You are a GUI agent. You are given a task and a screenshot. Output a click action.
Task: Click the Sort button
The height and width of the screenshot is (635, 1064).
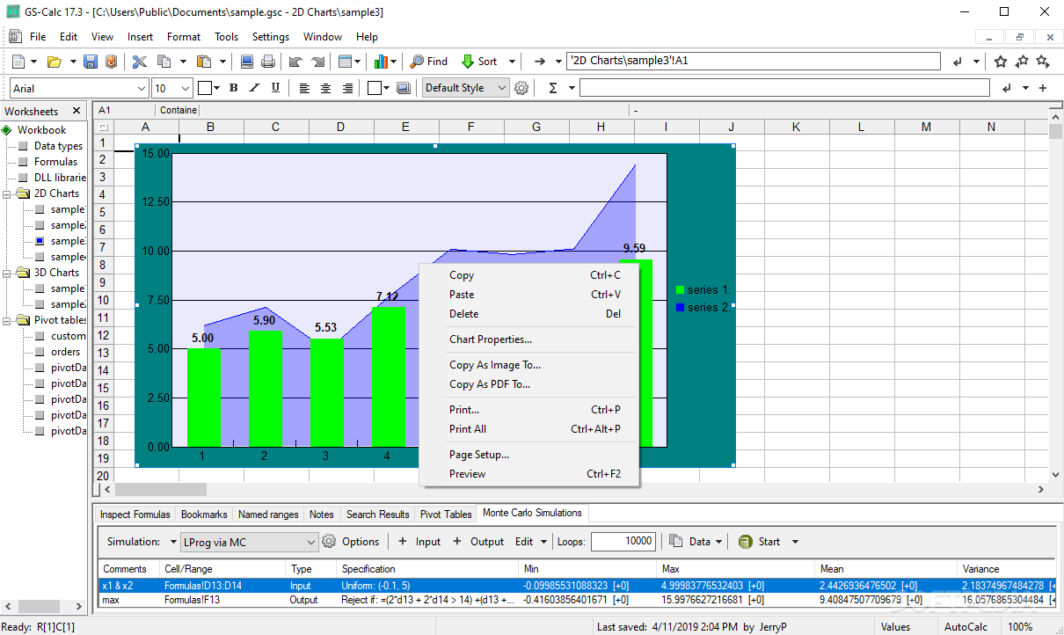click(479, 62)
